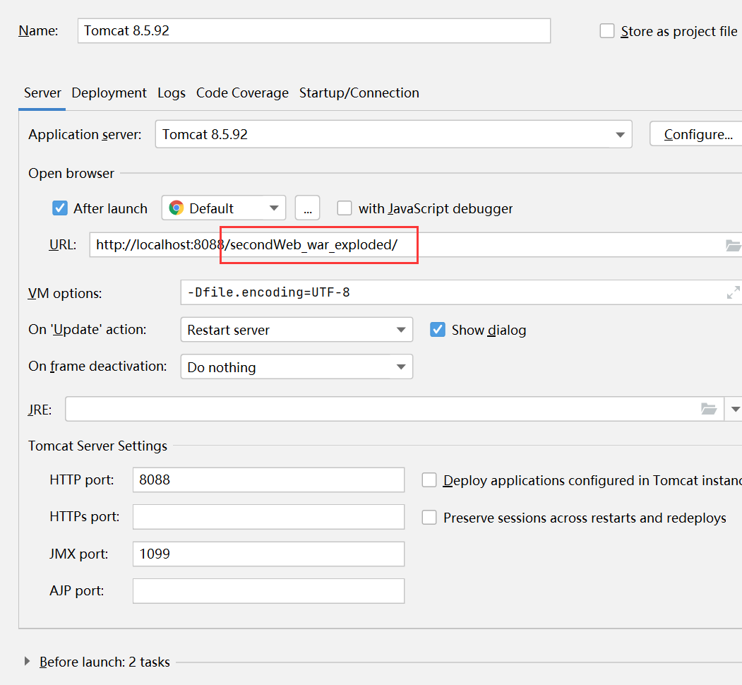Click the Open browser section label
The image size is (742, 685).
pyautogui.click(x=71, y=173)
